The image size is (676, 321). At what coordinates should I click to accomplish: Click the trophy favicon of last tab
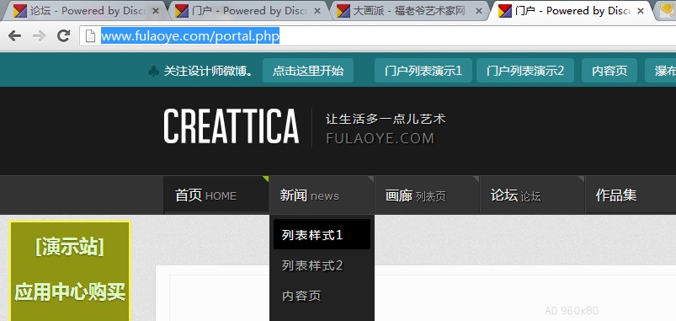pos(668,11)
